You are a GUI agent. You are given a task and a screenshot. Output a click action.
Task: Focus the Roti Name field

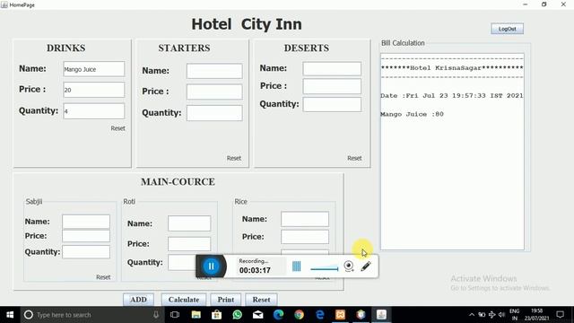point(189,223)
